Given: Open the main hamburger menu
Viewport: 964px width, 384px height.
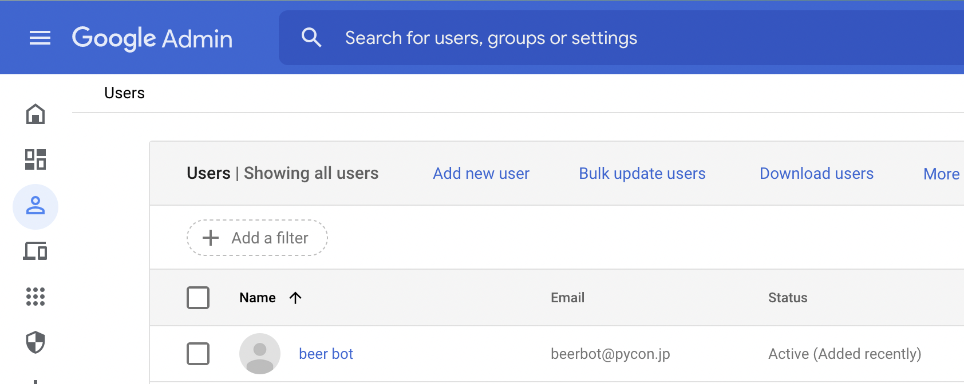Looking at the screenshot, I should coord(40,38).
